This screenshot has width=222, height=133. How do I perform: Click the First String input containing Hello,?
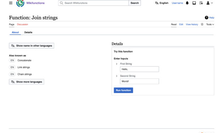pos(140,69)
